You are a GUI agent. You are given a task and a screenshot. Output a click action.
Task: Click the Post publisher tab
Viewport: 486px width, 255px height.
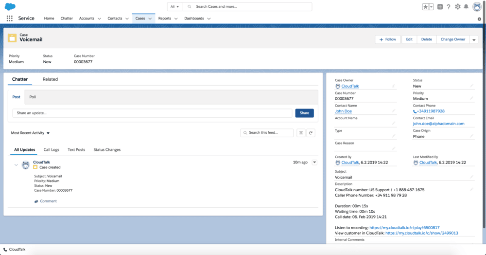(x=16, y=97)
